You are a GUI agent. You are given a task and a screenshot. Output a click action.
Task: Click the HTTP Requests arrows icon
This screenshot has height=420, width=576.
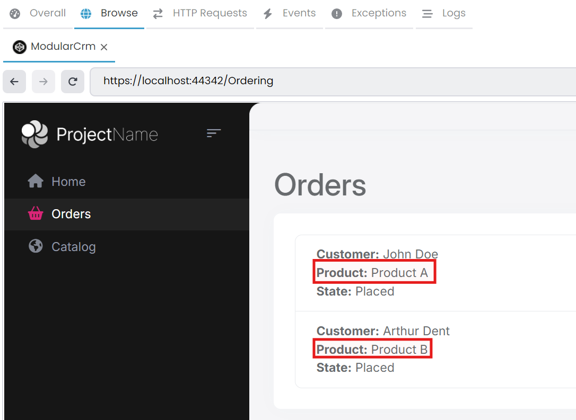point(158,13)
